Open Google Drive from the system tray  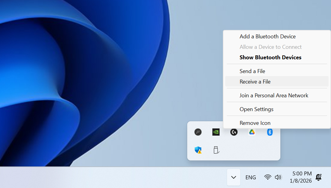coord(252,132)
